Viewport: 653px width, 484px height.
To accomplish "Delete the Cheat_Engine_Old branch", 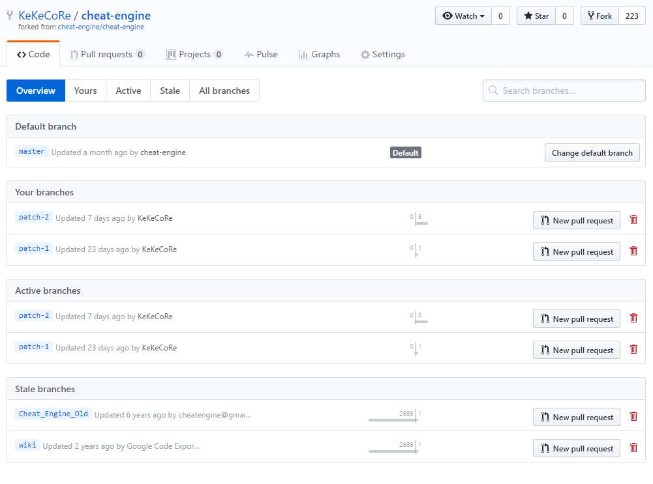I will click(633, 416).
